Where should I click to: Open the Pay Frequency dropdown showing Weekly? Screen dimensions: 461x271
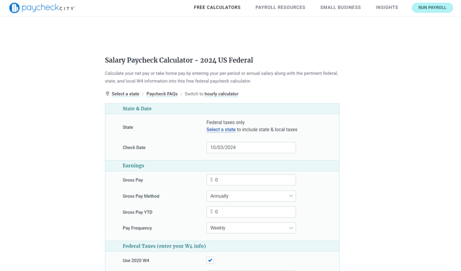pos(251,228)
